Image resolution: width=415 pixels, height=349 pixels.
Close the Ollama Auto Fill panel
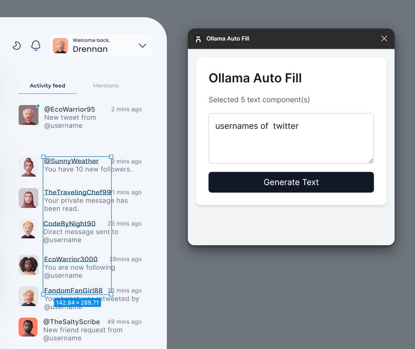point(384,38)
